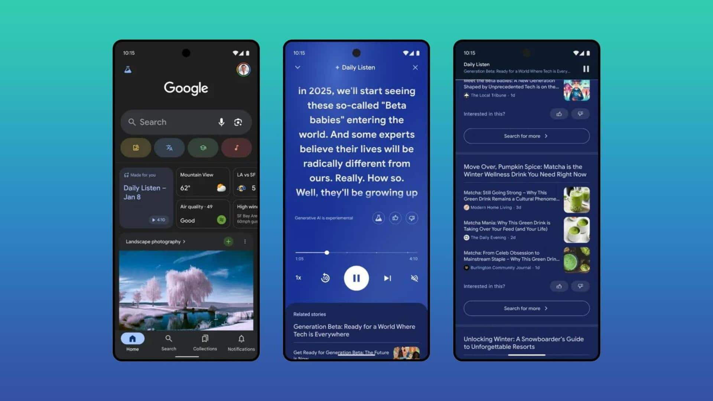Expand the Landscape photography section
713x401 pixels.
click(156, 241)
